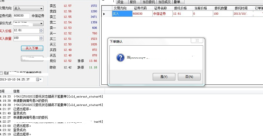Sort by 委托时间 column header
Viewport: 263px width, 136px height.
[243, 8]
